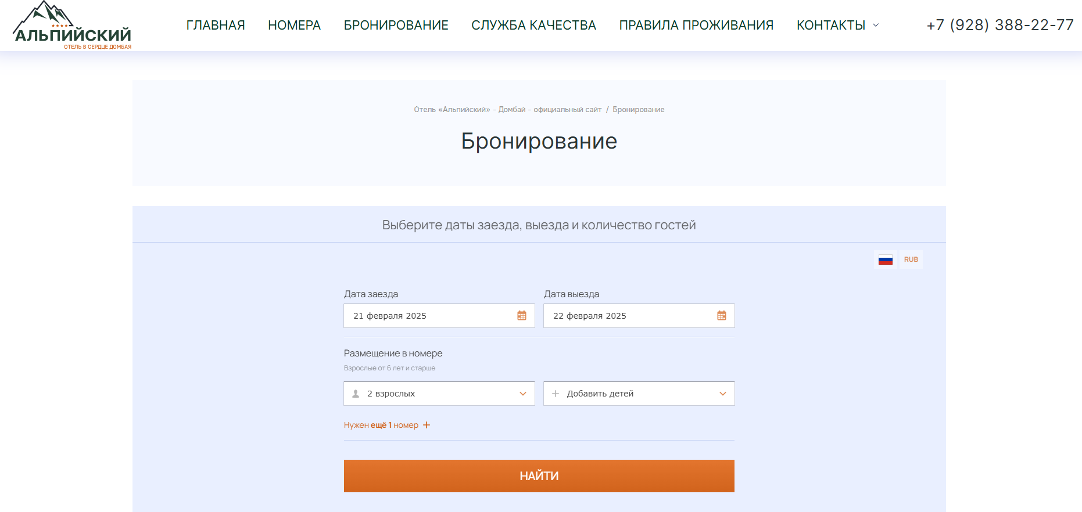Select RUB currency switcher
This screenshot has height=512, width=1082.
pyautogui.click(x=911, y=259)
